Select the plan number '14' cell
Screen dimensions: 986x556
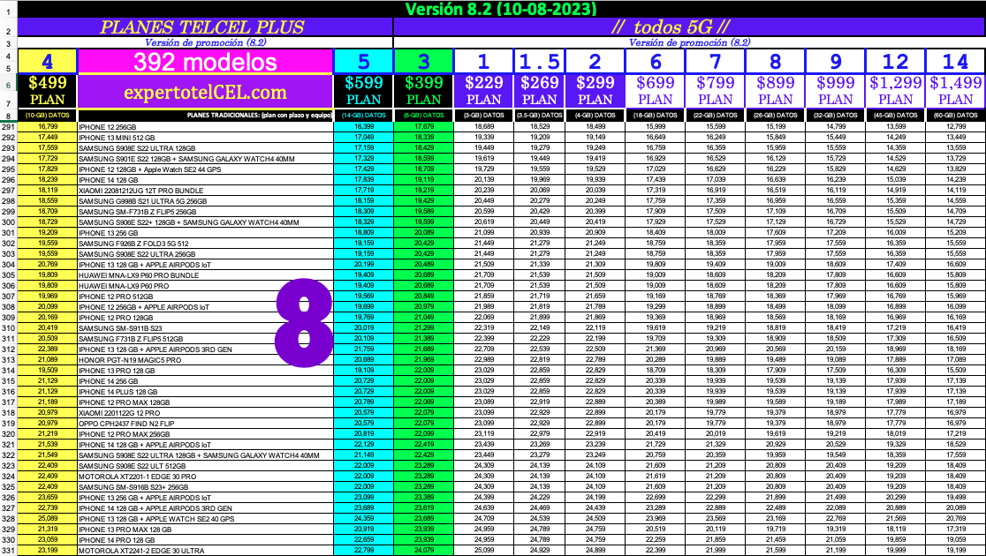[x=955, y=62]
